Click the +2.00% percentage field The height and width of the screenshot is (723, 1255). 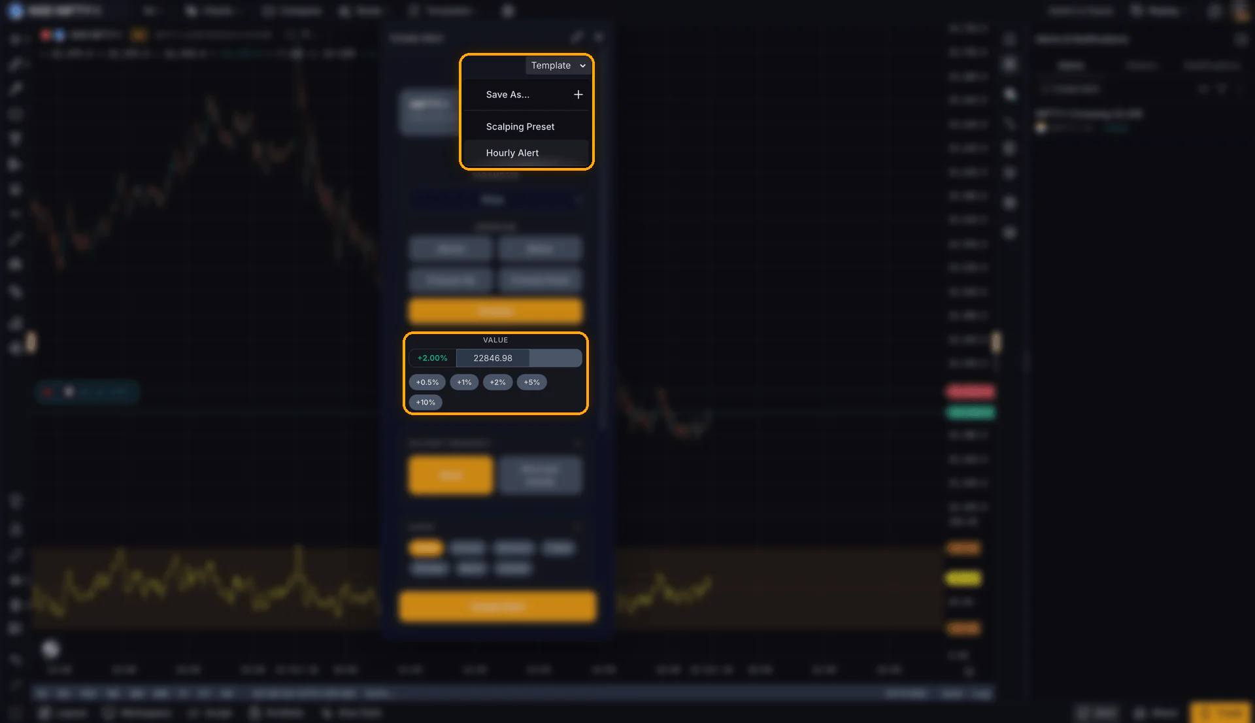pos(433,358)
